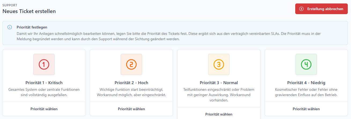The image size is (351, 119).
Task: Click the yellow circled 3 priority icon
Action: 219,64
